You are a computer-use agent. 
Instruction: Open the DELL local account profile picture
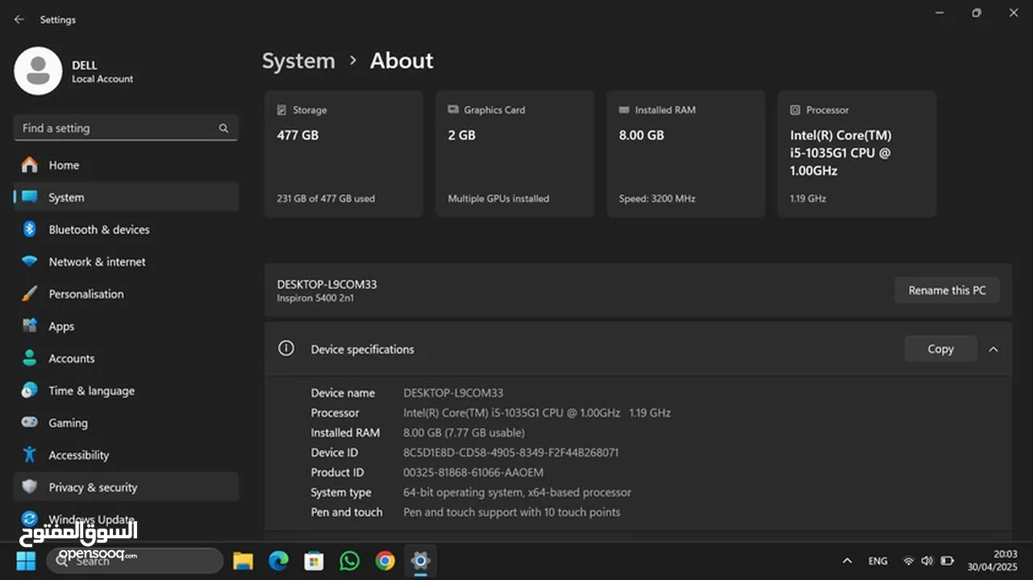pos(38,71)
